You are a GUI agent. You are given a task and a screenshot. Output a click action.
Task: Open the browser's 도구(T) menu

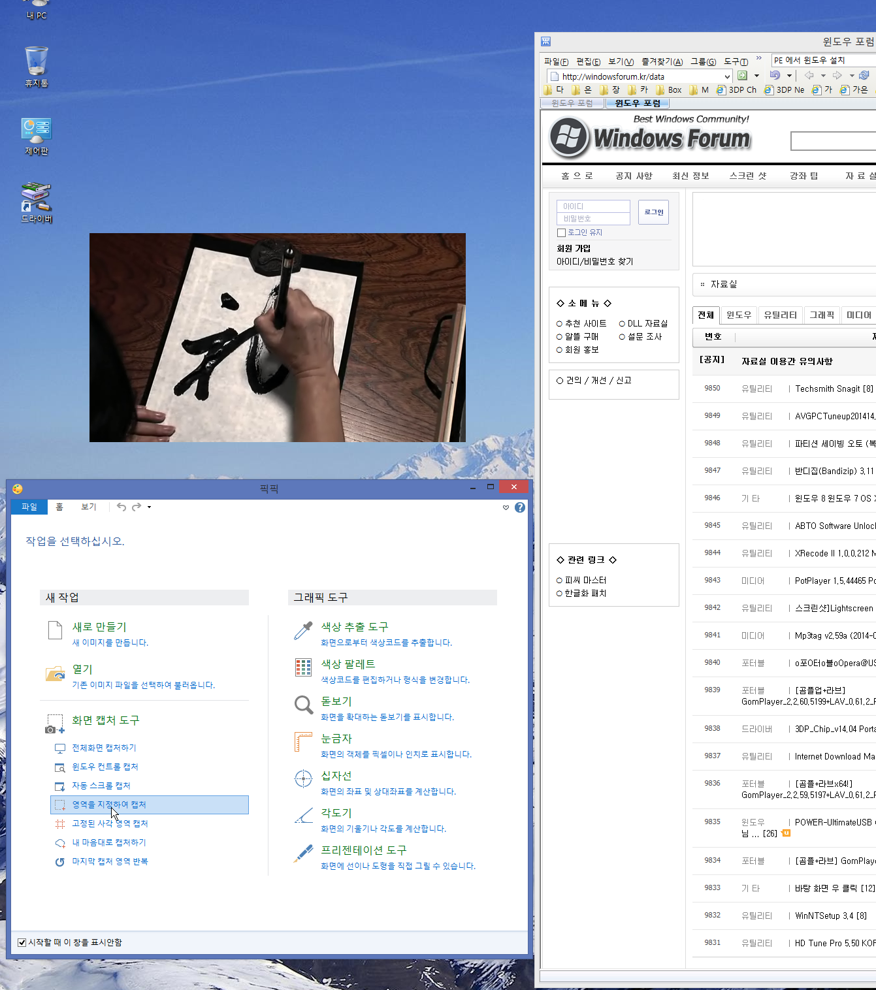click(736, 61)
